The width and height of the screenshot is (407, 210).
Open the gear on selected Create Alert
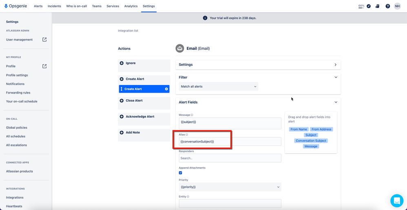coord(166,89)
